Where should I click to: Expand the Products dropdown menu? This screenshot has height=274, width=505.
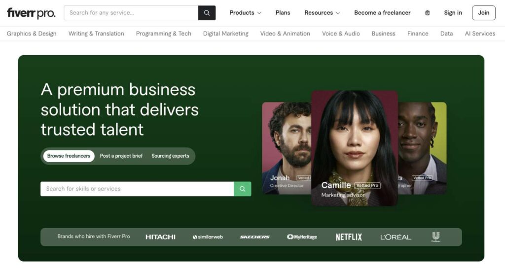[x=245, y=13]
